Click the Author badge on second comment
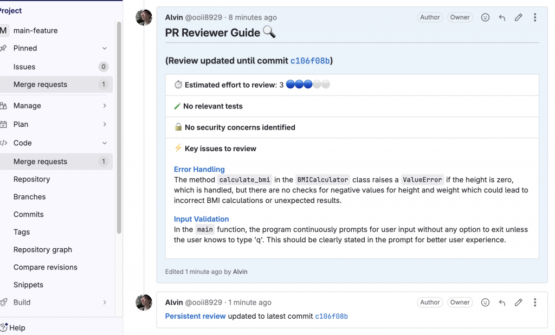555x335 pixels. click(430, 302)
